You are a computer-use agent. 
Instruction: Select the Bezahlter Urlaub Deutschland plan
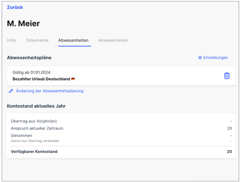pyautogui.click(x=41, y=79)
